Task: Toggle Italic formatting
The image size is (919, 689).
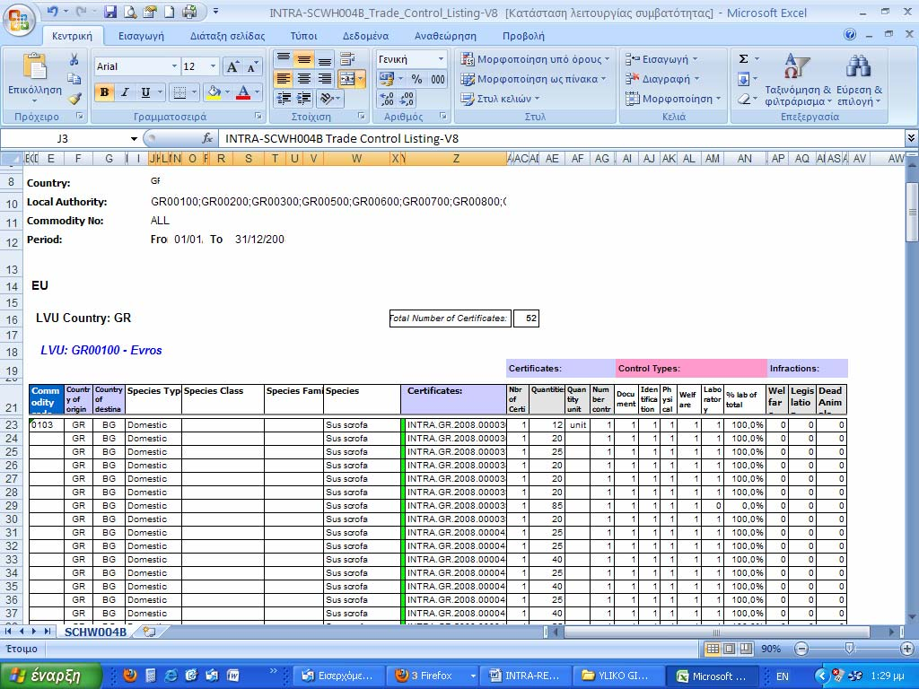Action: (x=125, y=92)
